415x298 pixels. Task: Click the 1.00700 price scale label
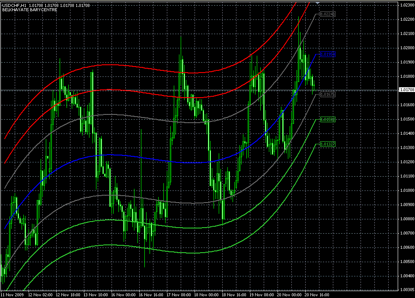click(x=407, y=233)
